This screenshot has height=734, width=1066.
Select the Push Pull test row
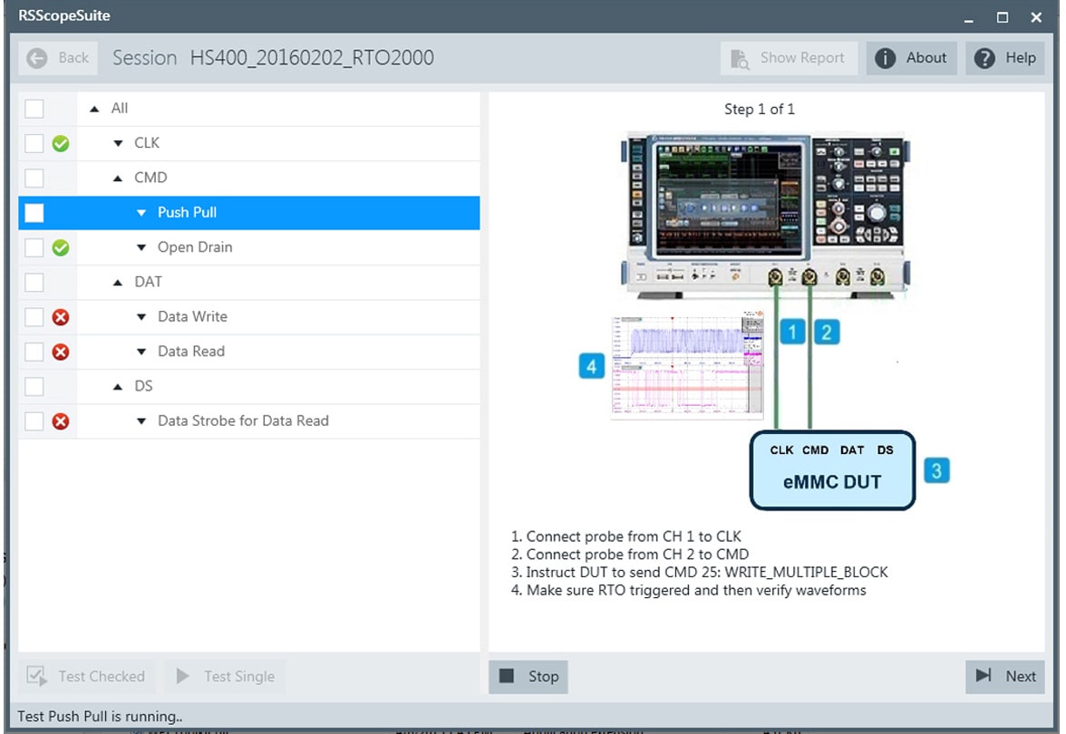pos(248,213)
